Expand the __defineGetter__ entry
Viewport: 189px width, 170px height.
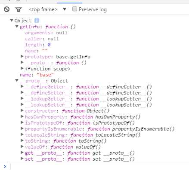(x=22, y=86)
